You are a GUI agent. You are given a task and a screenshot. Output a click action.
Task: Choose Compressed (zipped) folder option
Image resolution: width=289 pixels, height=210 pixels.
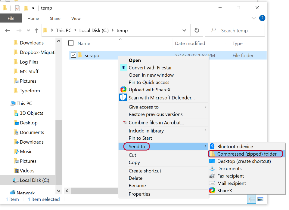point(247,154)
